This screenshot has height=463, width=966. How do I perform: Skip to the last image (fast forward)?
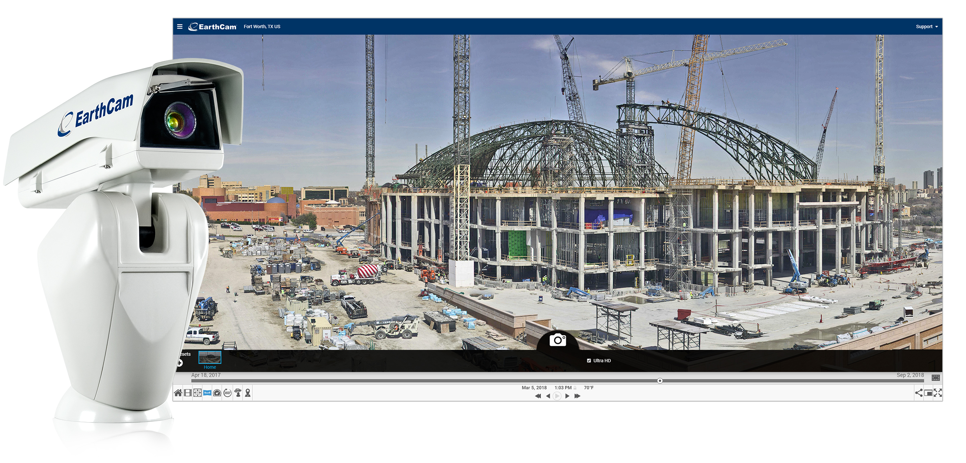[577, 396]
